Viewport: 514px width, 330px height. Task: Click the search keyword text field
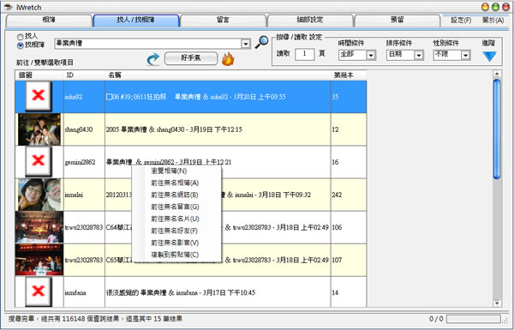148,44
